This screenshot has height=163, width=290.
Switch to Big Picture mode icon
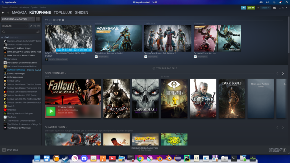point(275,8)
